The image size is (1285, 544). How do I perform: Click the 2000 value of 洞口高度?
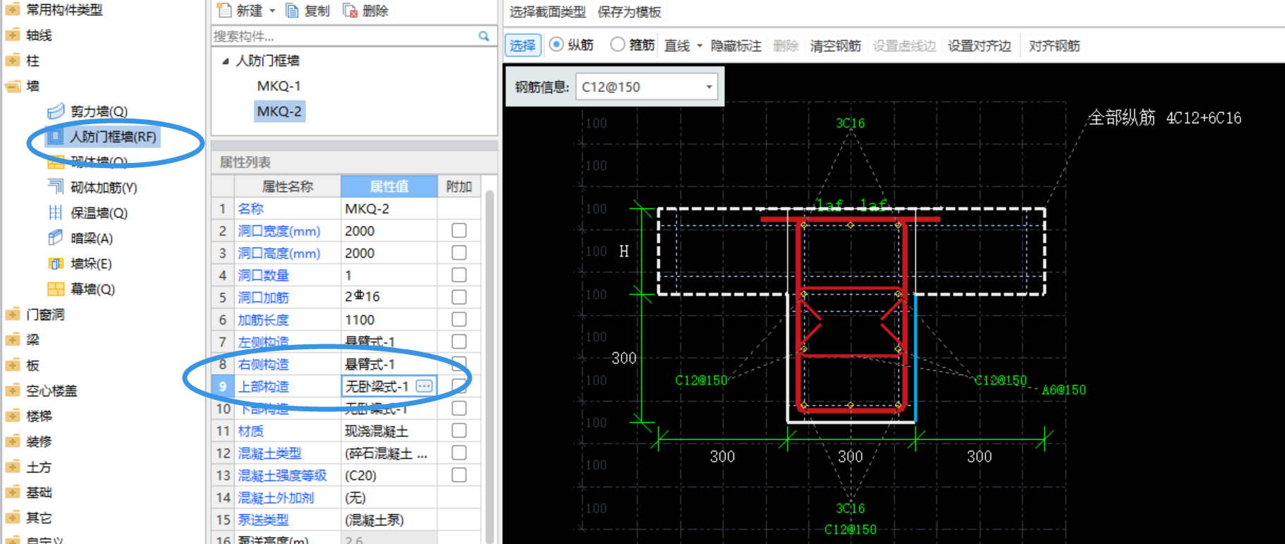tap(360, 253)
